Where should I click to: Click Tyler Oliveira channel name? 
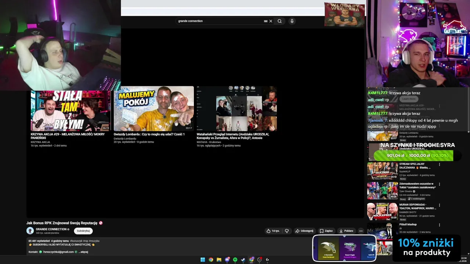406,191
